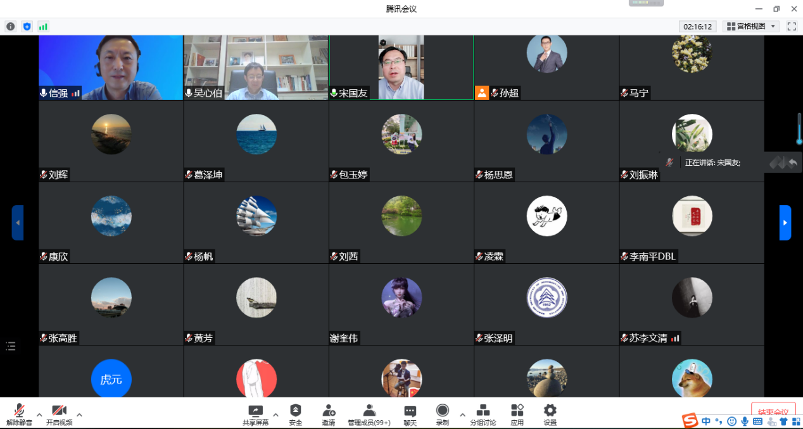Go to previous participant page arrow
The height and width of the screenshot is (429, 803).
(18, 223)
